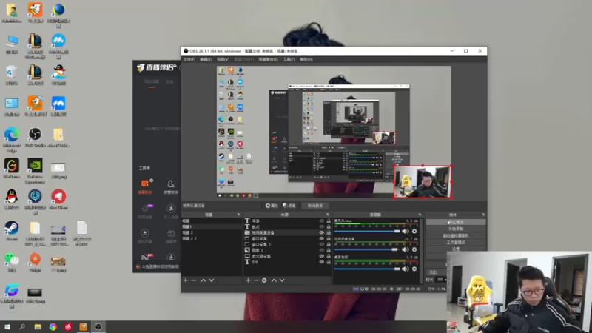Image resolution: width=592 pixels, height=333 pixels.
Task: Select the 场景 2 scene in the list
Action: pos(212,232)
